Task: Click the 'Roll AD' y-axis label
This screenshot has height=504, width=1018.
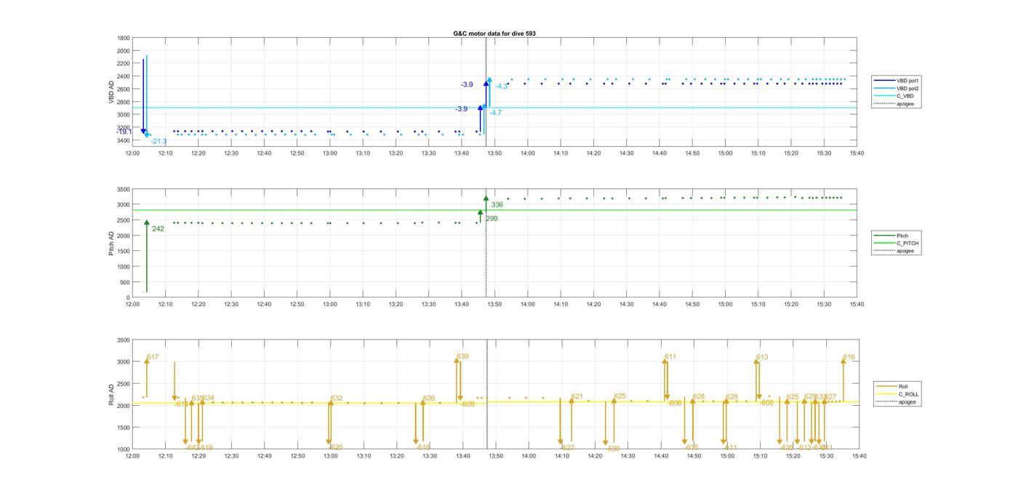Action: [112, 394]
